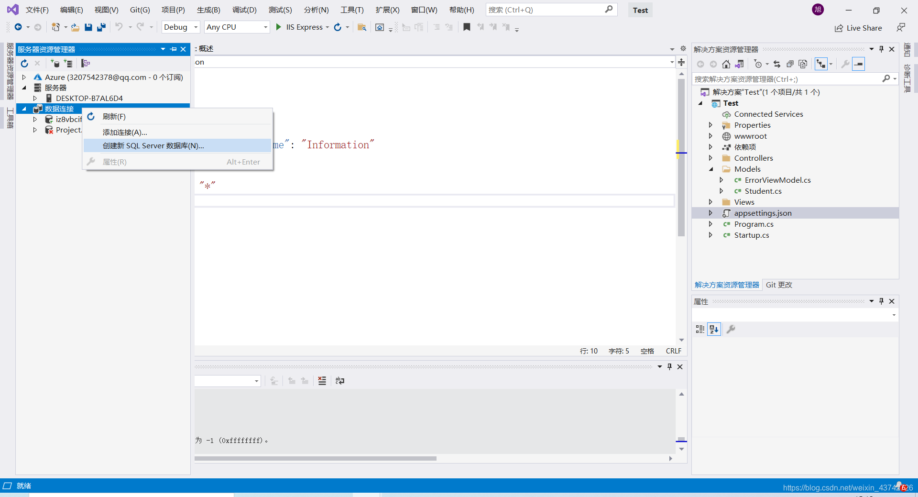Click Connect to Database icon in Server Explorer
Image resolution: width=918 pixels, height=497 pixels.
pos(55,63)
